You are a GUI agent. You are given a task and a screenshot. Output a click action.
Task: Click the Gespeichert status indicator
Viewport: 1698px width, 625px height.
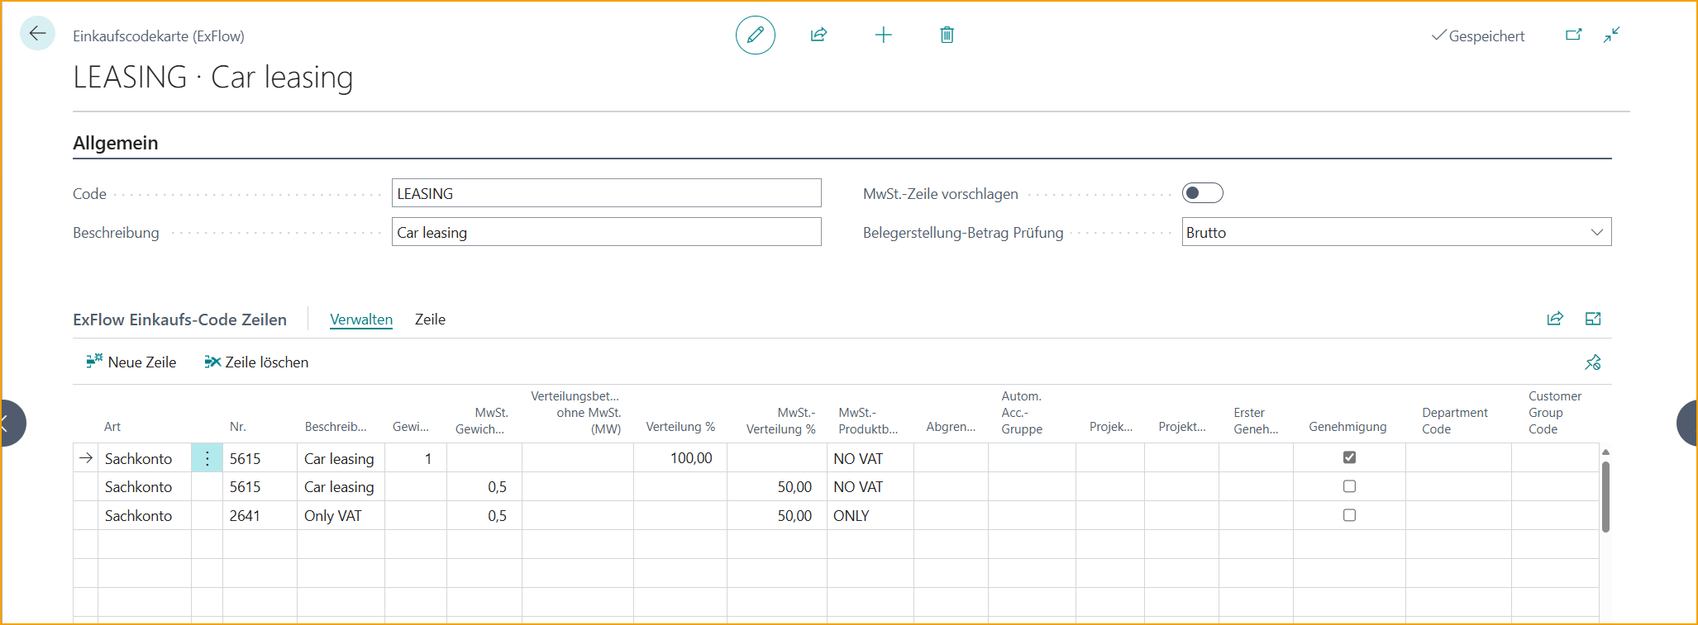tap(1478, 36)
